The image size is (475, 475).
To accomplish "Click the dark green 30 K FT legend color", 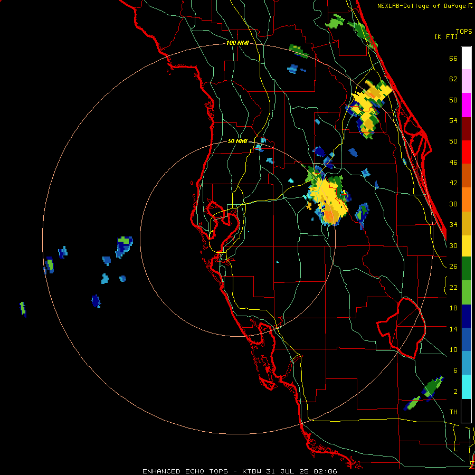I will (466, 269).
